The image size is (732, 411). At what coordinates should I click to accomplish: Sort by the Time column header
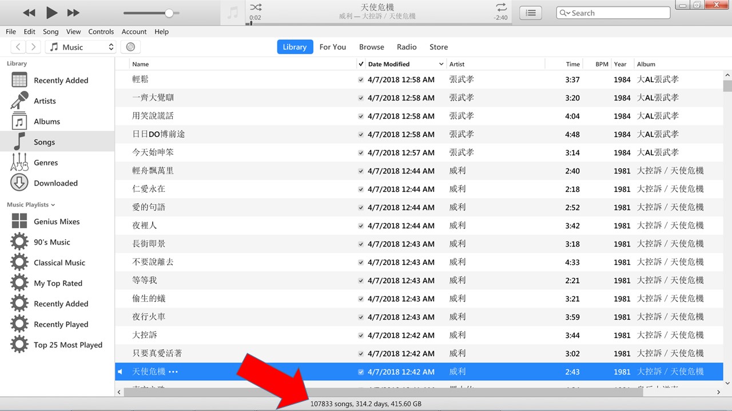[572, 64]
